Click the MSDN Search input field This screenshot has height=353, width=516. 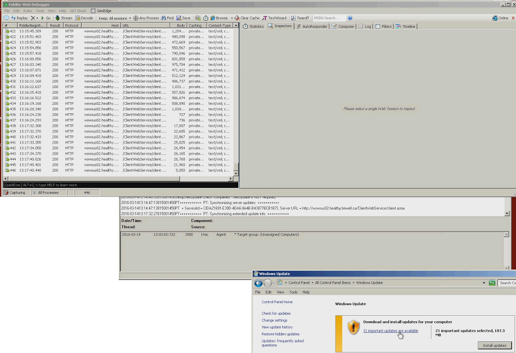click(328, 18)
